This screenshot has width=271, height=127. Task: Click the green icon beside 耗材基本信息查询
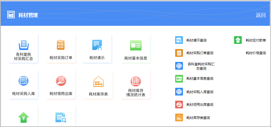(179, 79)
